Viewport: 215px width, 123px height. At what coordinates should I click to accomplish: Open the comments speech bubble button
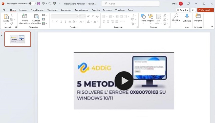point(193,10)
